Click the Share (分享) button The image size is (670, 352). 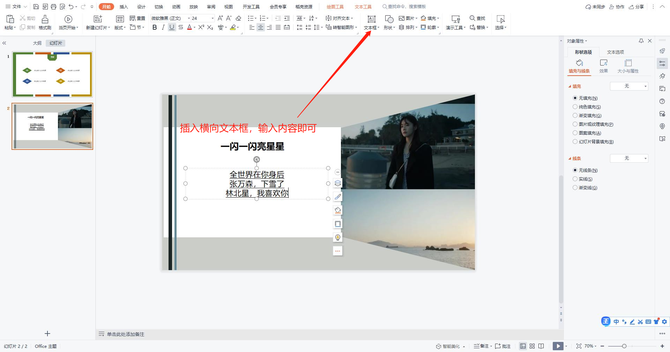pos(636,7)
